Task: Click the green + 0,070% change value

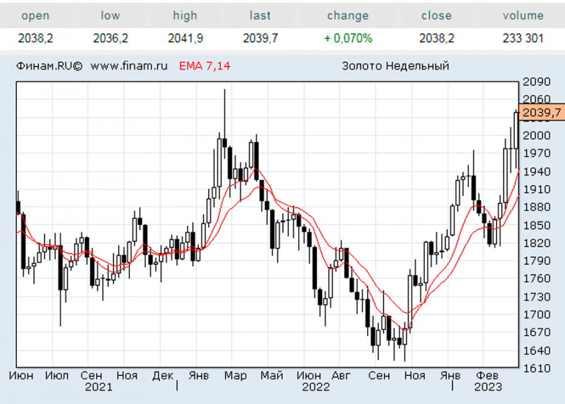Action: (x=348, y=38)
